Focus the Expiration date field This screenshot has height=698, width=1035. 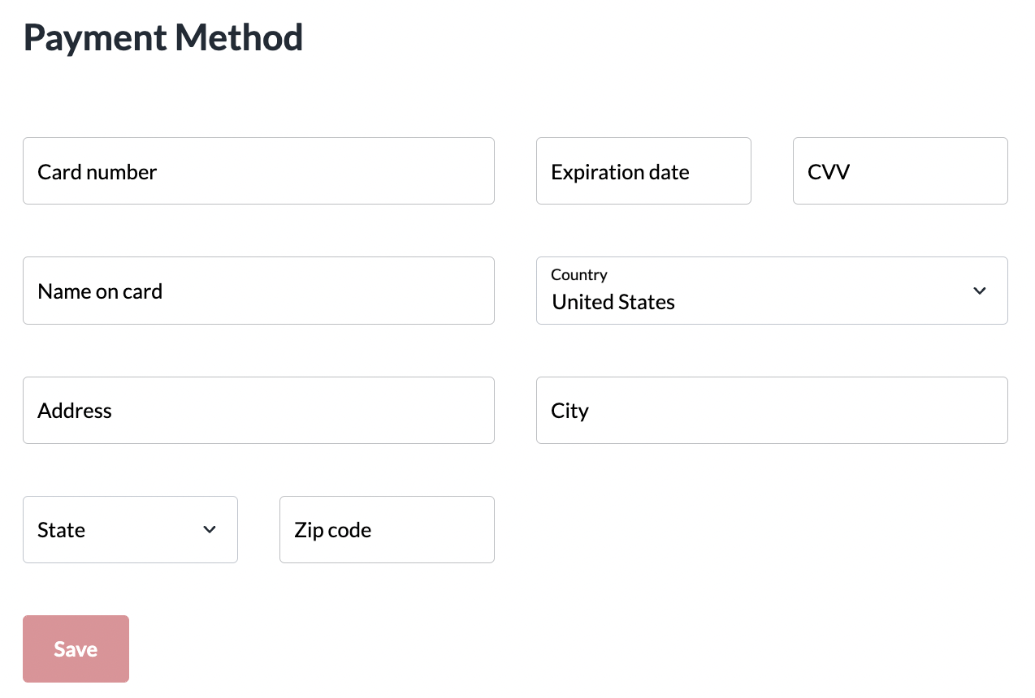pos(643,170)
